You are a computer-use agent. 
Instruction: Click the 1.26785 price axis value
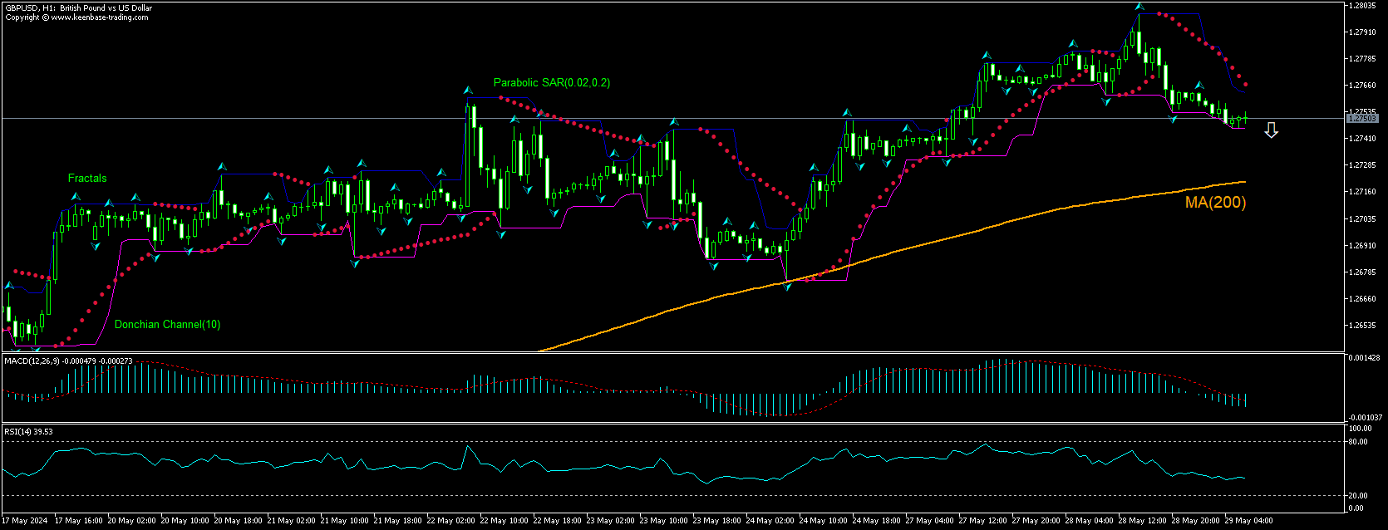1362,272
